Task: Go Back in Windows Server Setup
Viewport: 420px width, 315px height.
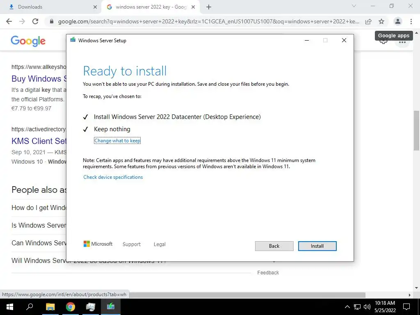Action: (274, 246)
